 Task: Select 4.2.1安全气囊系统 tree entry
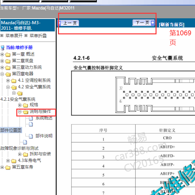(x=18, y=99)
